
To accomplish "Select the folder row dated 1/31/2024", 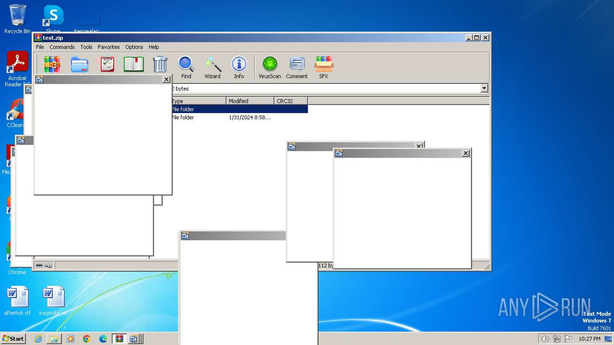I will [239, 117].
